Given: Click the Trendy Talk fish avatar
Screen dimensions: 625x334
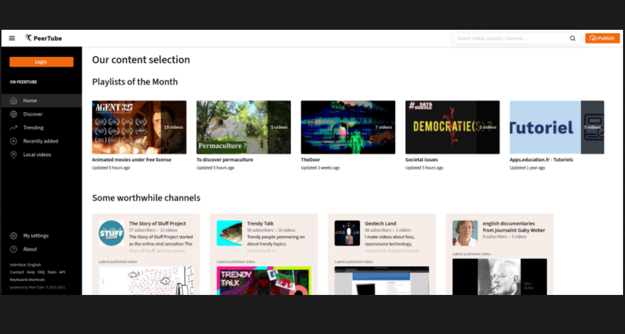Looking at the screenshot, I should 229,233.
